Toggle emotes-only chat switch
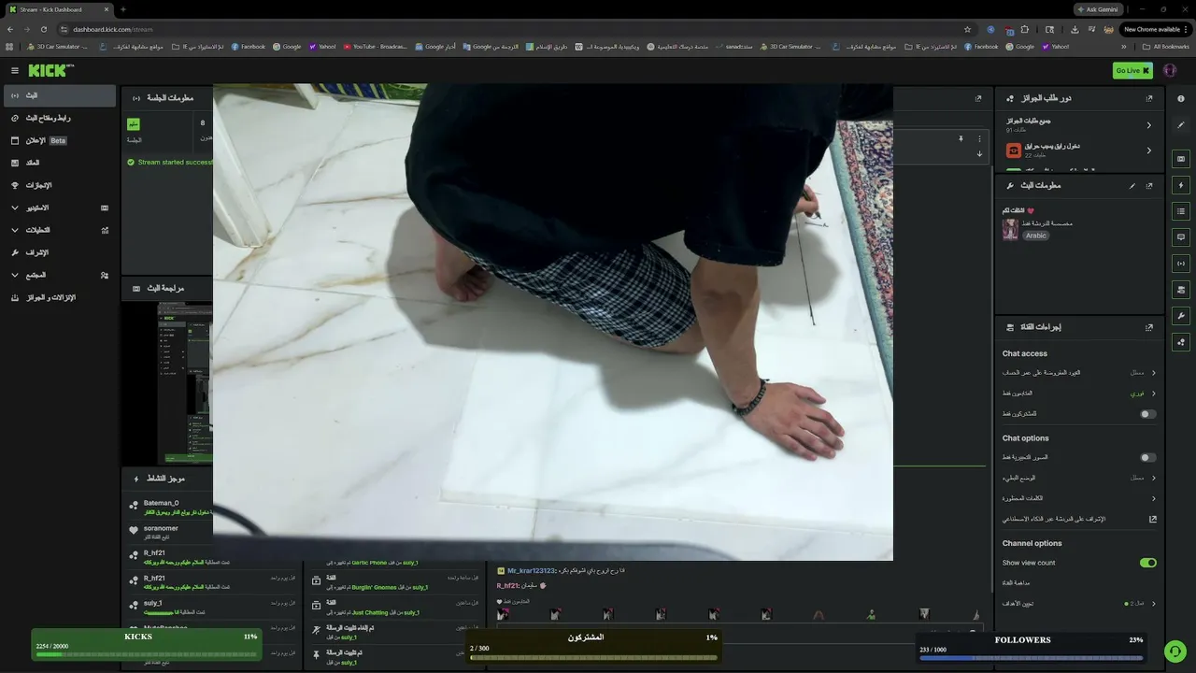The height and width of the screenshot is (673, 1196). (x=1148, y=457)
